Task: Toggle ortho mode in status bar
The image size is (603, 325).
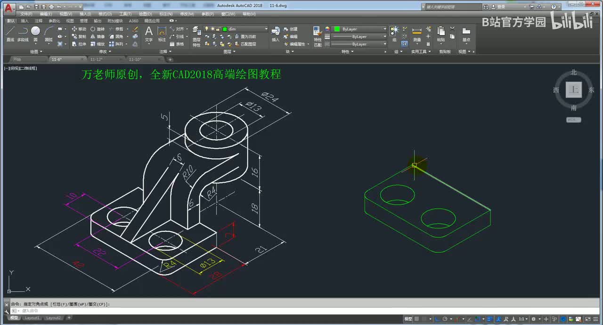Action: [x=438, y=319]
